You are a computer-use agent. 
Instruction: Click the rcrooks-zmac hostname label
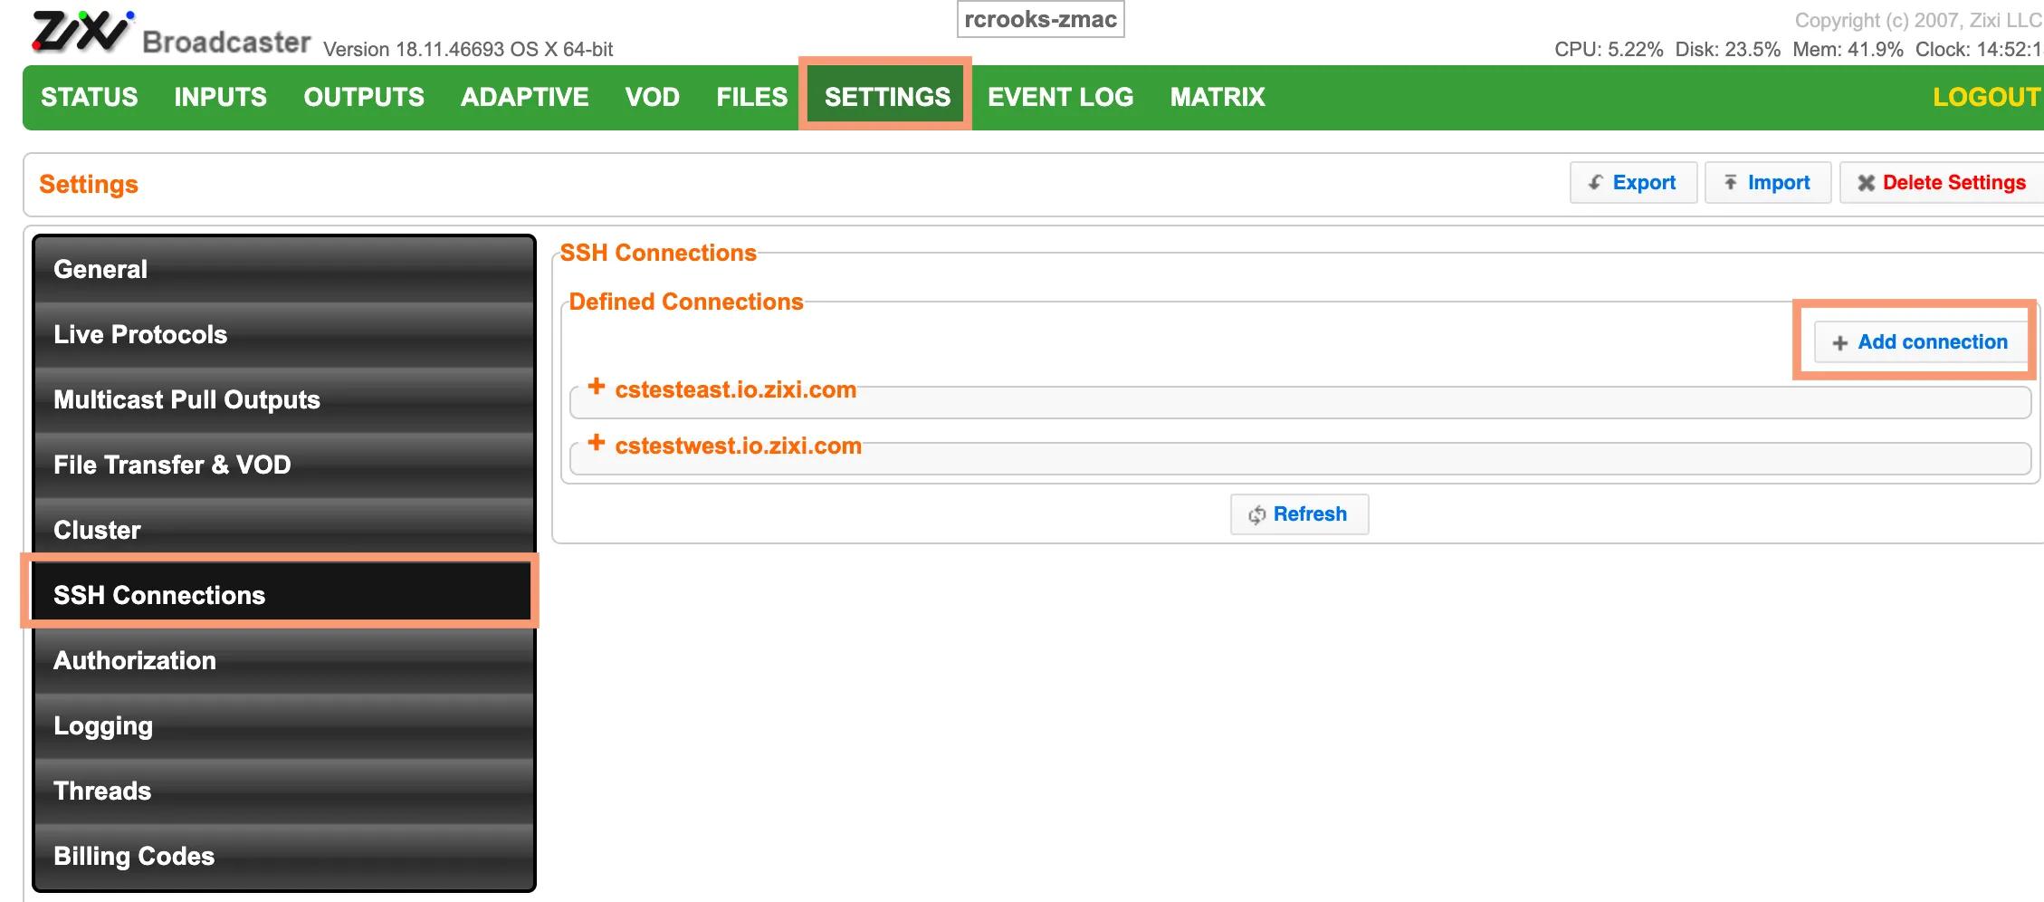point(1041,20)
